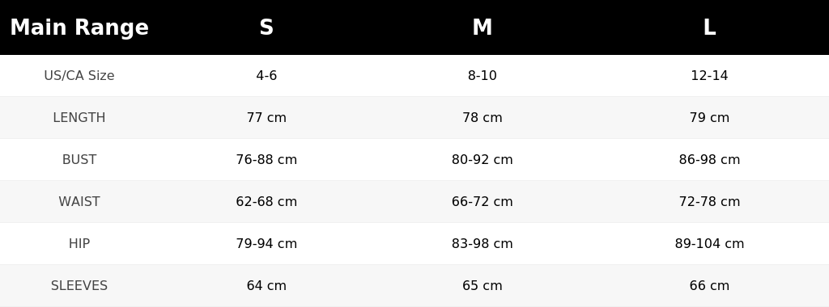Screen dimensions: 829x307
Task: Click the BUST row label
Action: tap(79, 159)
